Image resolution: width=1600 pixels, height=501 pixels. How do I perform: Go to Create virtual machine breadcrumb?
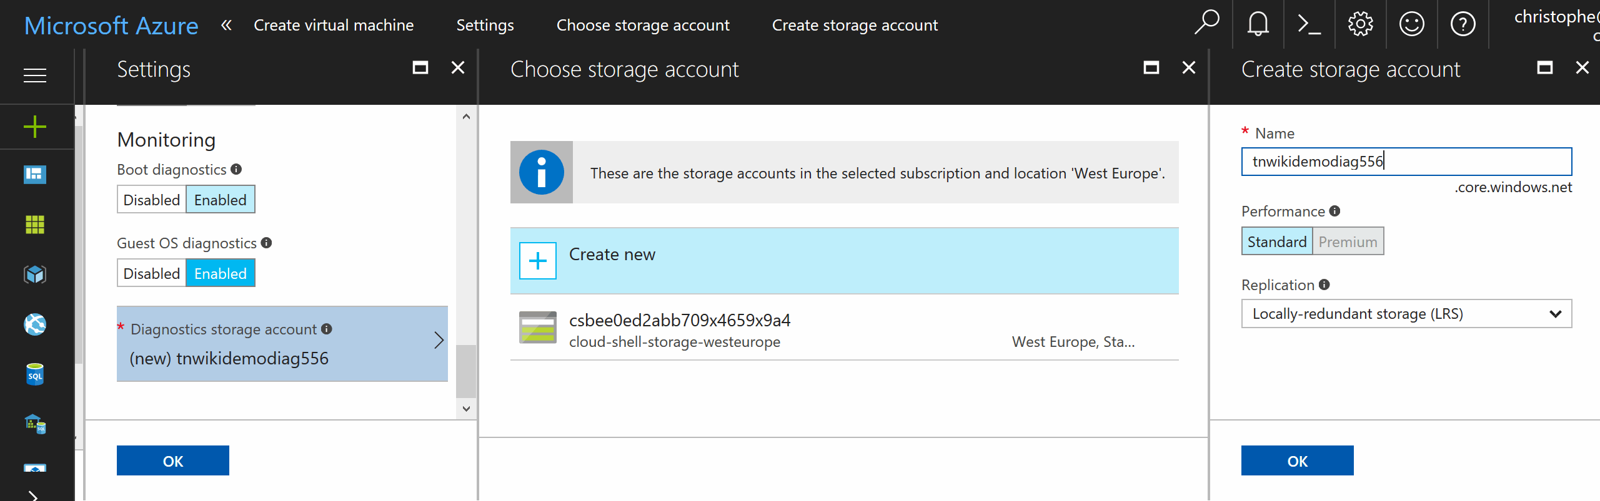[334, 25]
